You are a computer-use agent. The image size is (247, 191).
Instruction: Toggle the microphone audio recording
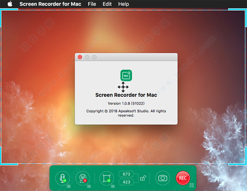tap(63, 178)
